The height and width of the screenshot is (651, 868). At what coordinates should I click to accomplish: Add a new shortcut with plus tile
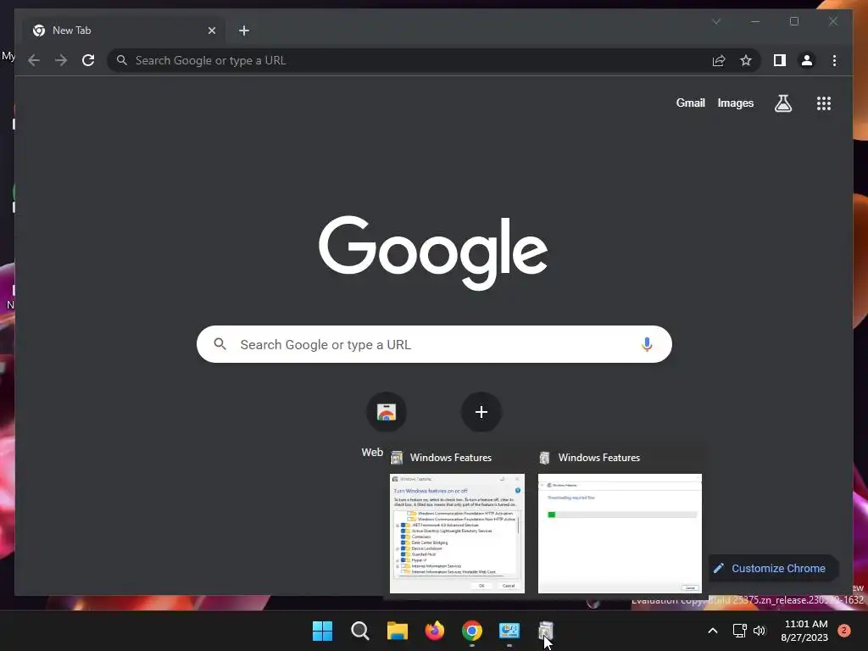coord(481,412)
